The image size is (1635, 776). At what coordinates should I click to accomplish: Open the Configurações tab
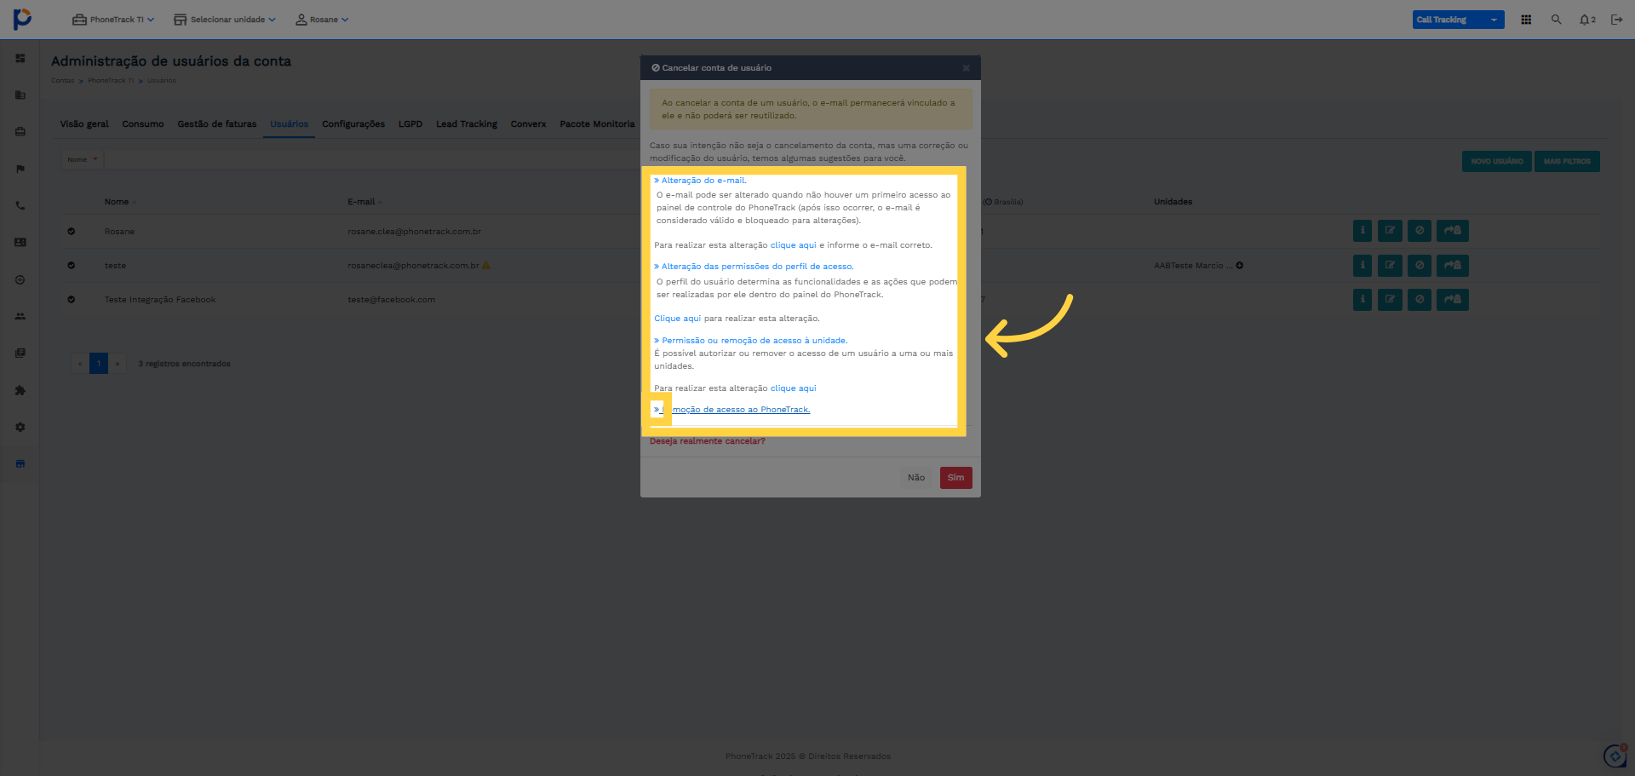coord(353,124)
